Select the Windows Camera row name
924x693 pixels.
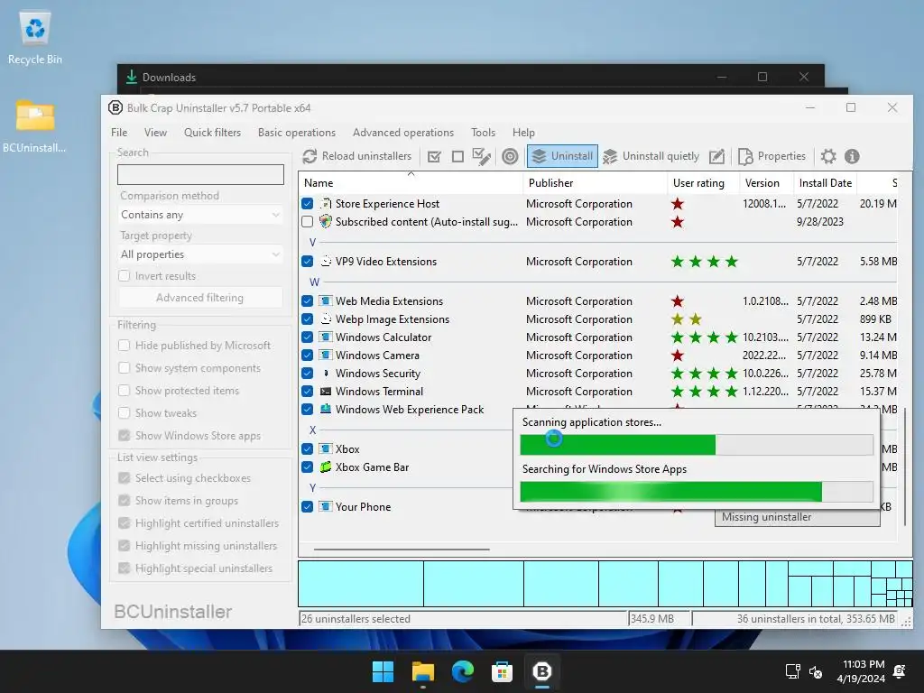377,356
